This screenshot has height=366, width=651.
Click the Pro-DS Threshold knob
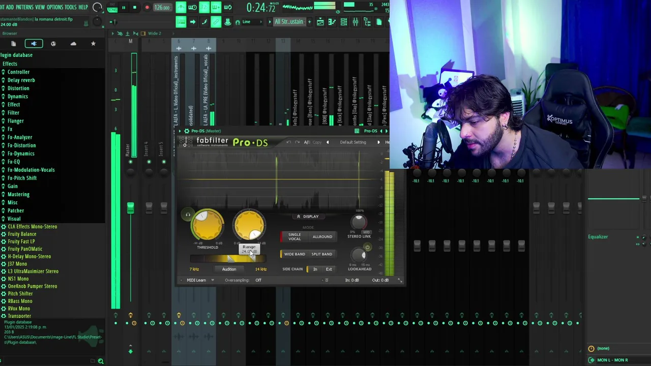[x=208, y=225]
